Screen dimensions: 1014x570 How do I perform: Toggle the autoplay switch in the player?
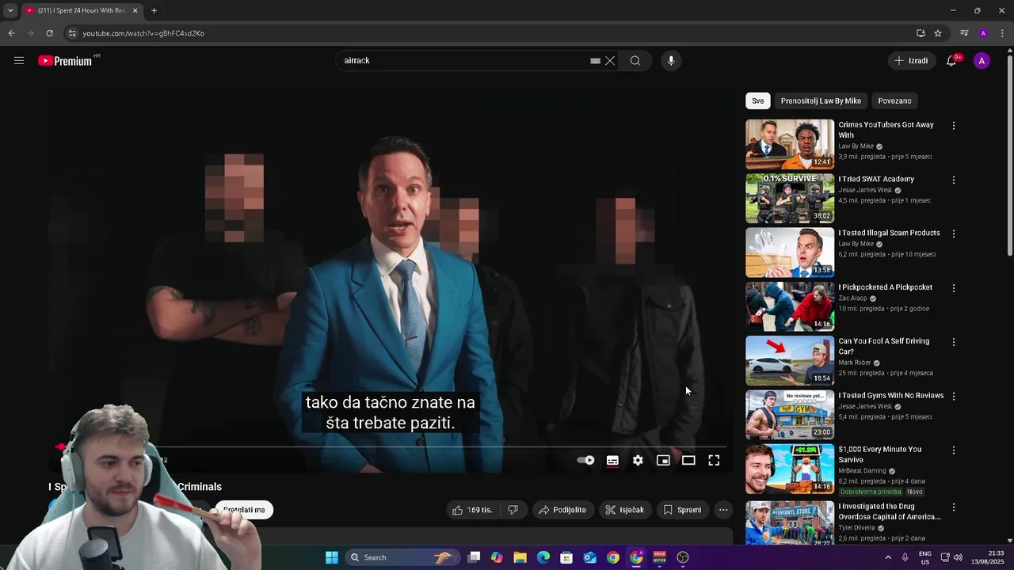(x=585, y=460)
